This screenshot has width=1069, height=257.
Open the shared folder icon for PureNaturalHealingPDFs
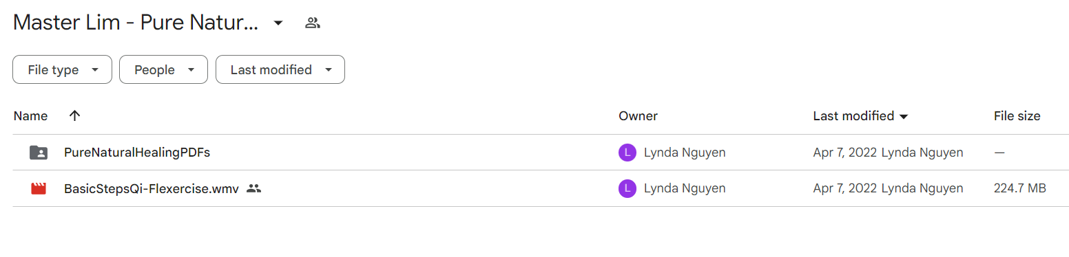point(39,153)
